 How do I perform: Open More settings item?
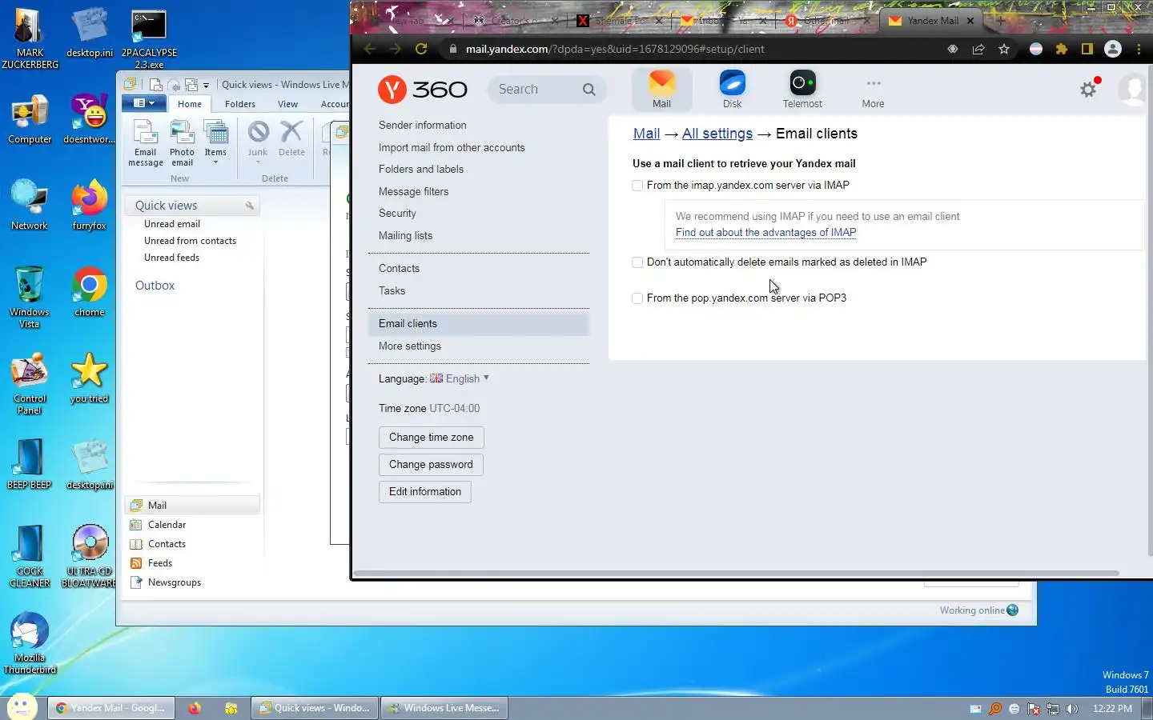point(410,346)
